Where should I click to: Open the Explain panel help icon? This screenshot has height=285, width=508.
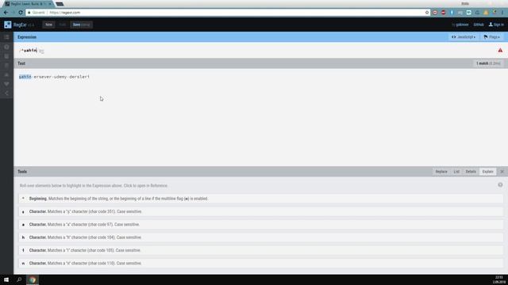click(x=500, y=184)
